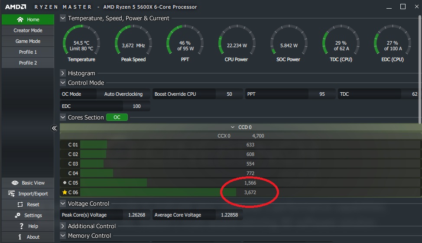The width and height of the screenshot is (422, 243).
Task: Click the SOC Power gauge dial
Action: (x=289, y=40)
